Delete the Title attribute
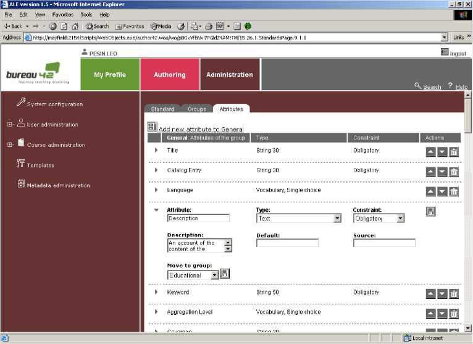Viewport: 473px width, 344px height. pyautogui.click(x=454, y=152)
